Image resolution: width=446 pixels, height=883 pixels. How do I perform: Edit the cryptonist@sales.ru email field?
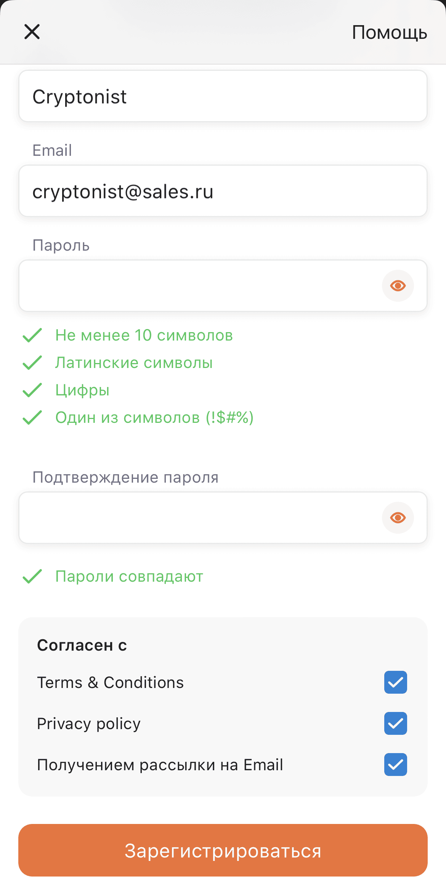(223, 191)
